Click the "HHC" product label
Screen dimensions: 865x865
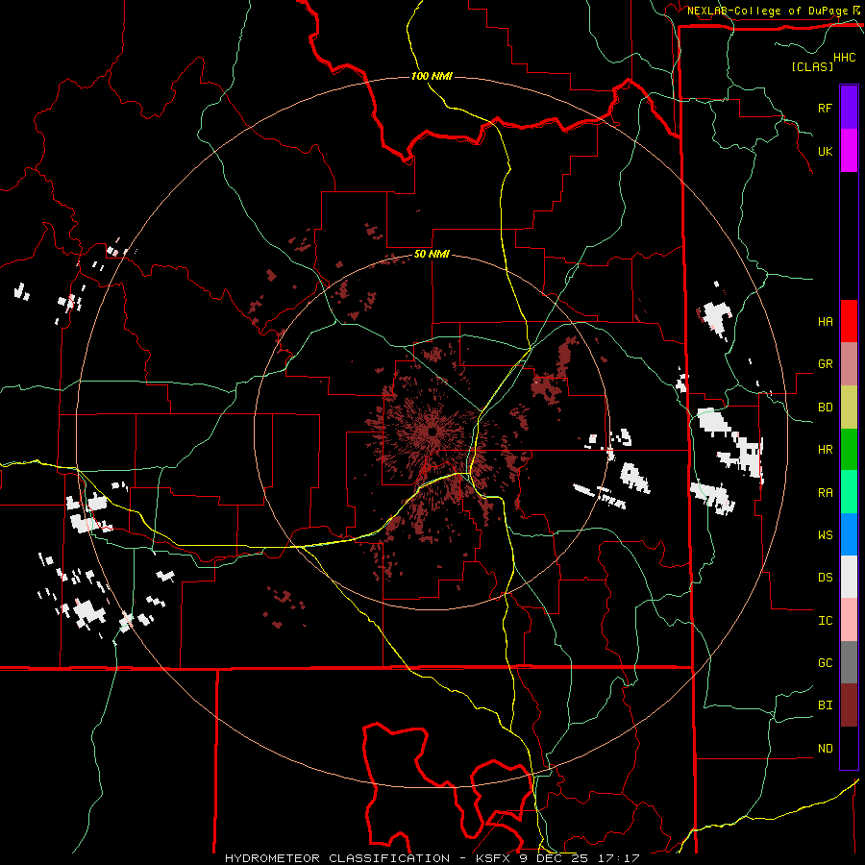(x=845, y=58)
